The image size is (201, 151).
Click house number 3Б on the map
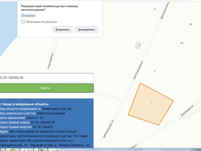point(191,25)
